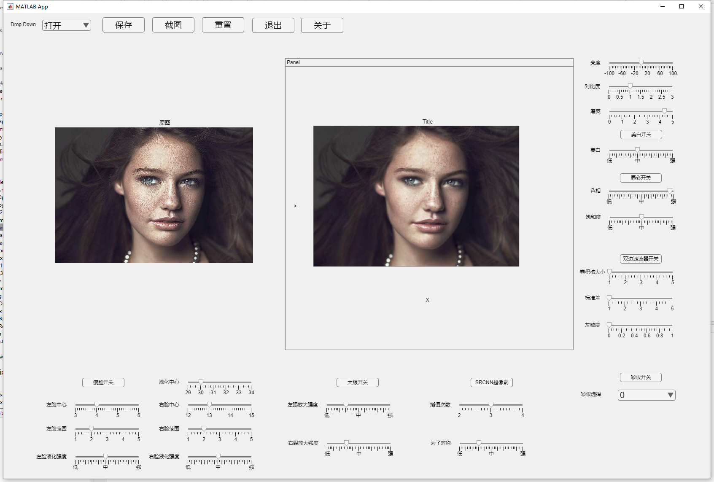Click the 灰敏度 gray sensitivity slider

641,325
